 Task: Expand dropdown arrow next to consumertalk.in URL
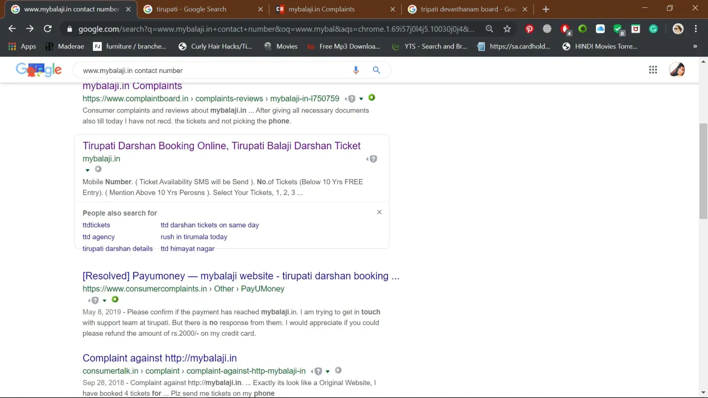328,372
